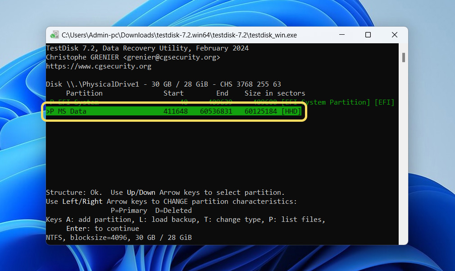Click the 'Structure: Ok.' status text

(74, 193)
